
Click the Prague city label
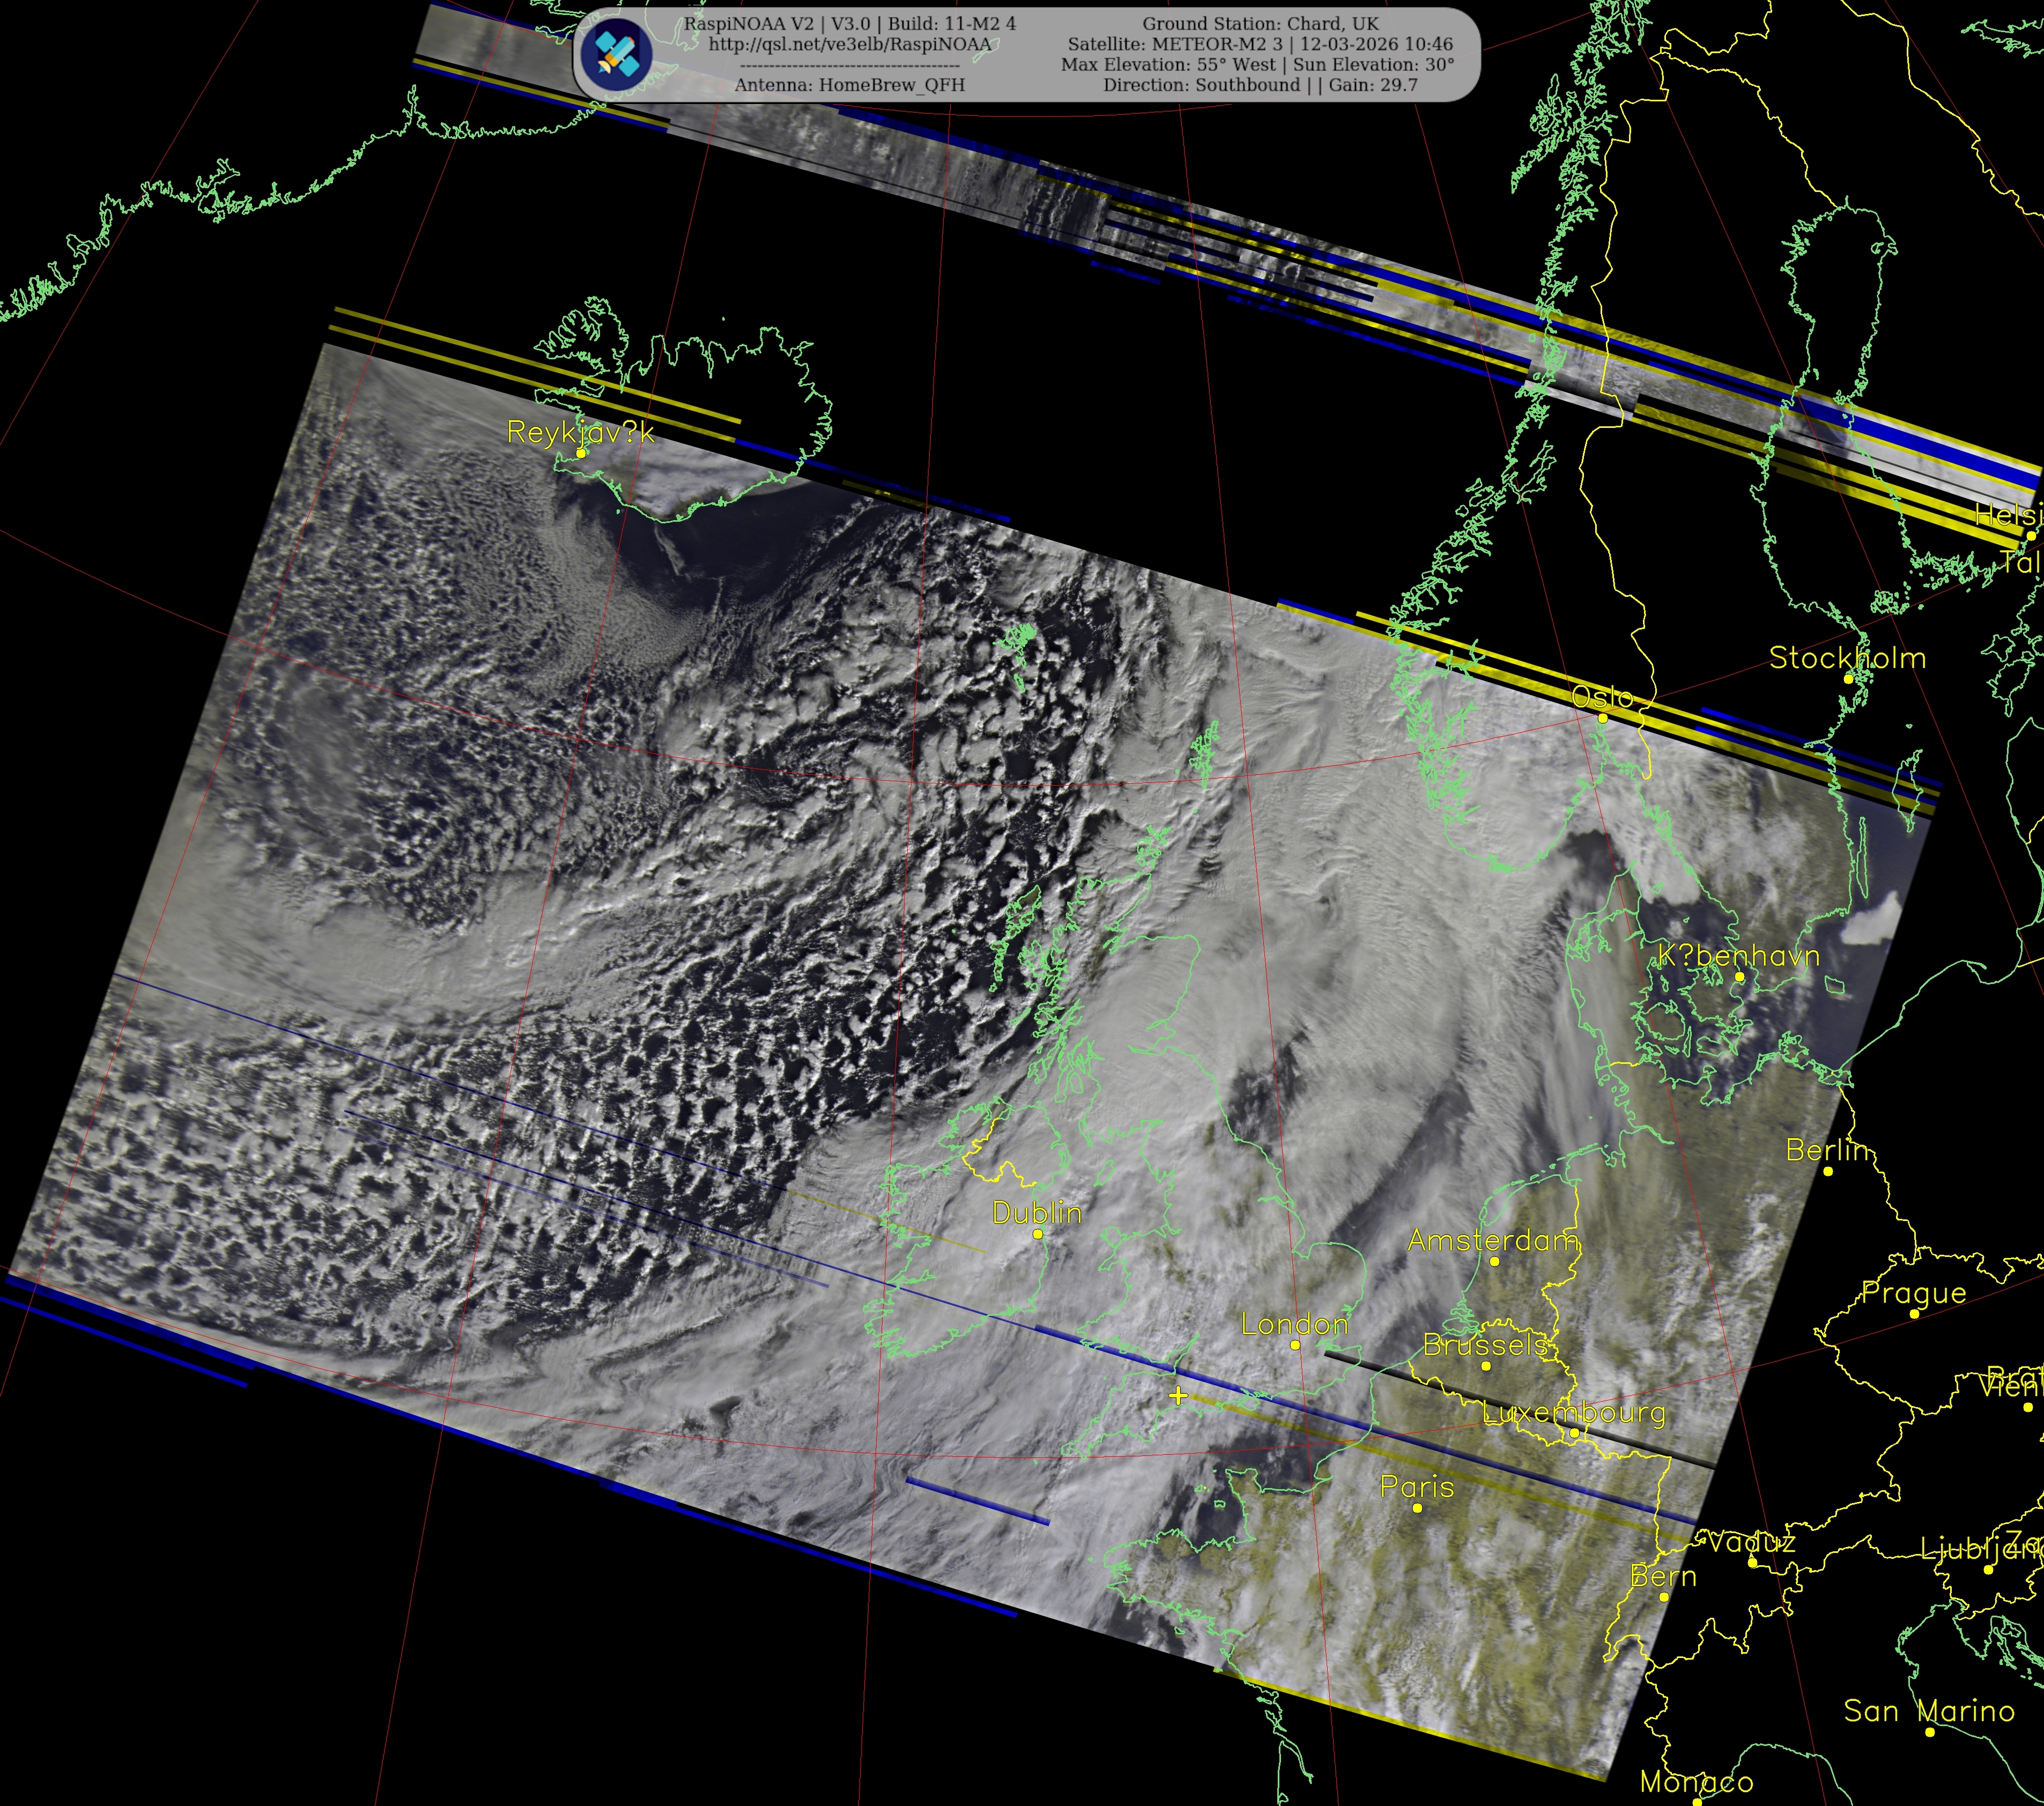pyautogui.click(x=1913, y=1293)
